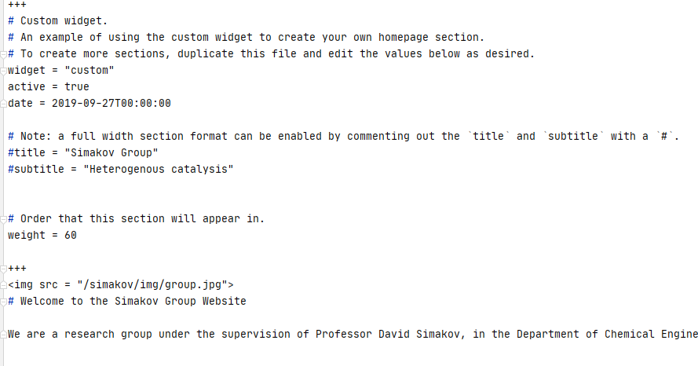Click the "custom" widget value string
Image resolution: width=698 pixels, height=366 pixels.
click(x=90, y=71)
